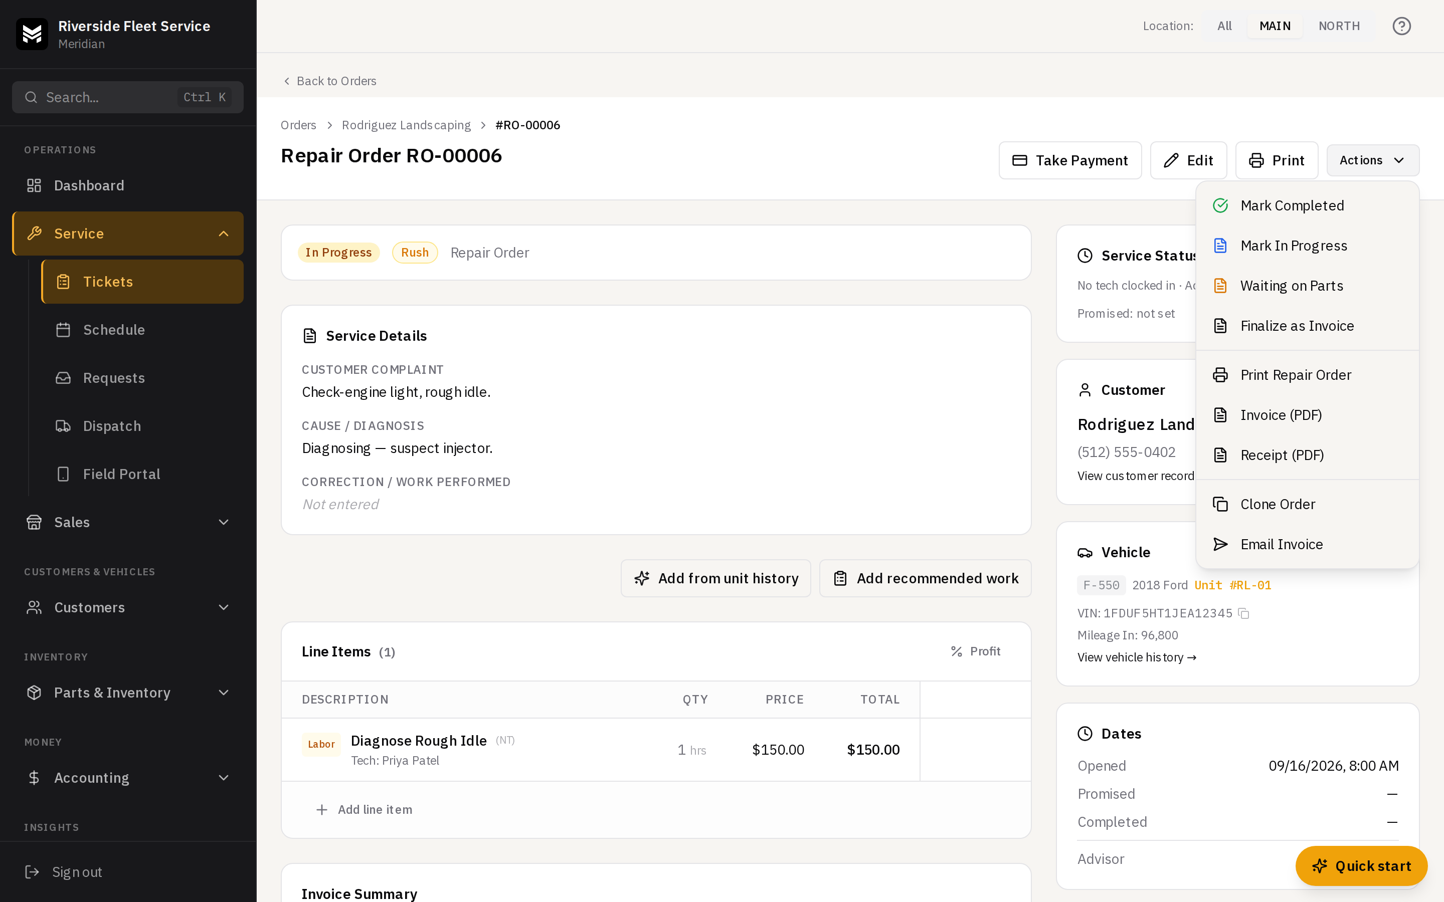The width and height of the screenshot is (1444, 902).
Task: Print the repair order from header
Action: (1277, 160)
